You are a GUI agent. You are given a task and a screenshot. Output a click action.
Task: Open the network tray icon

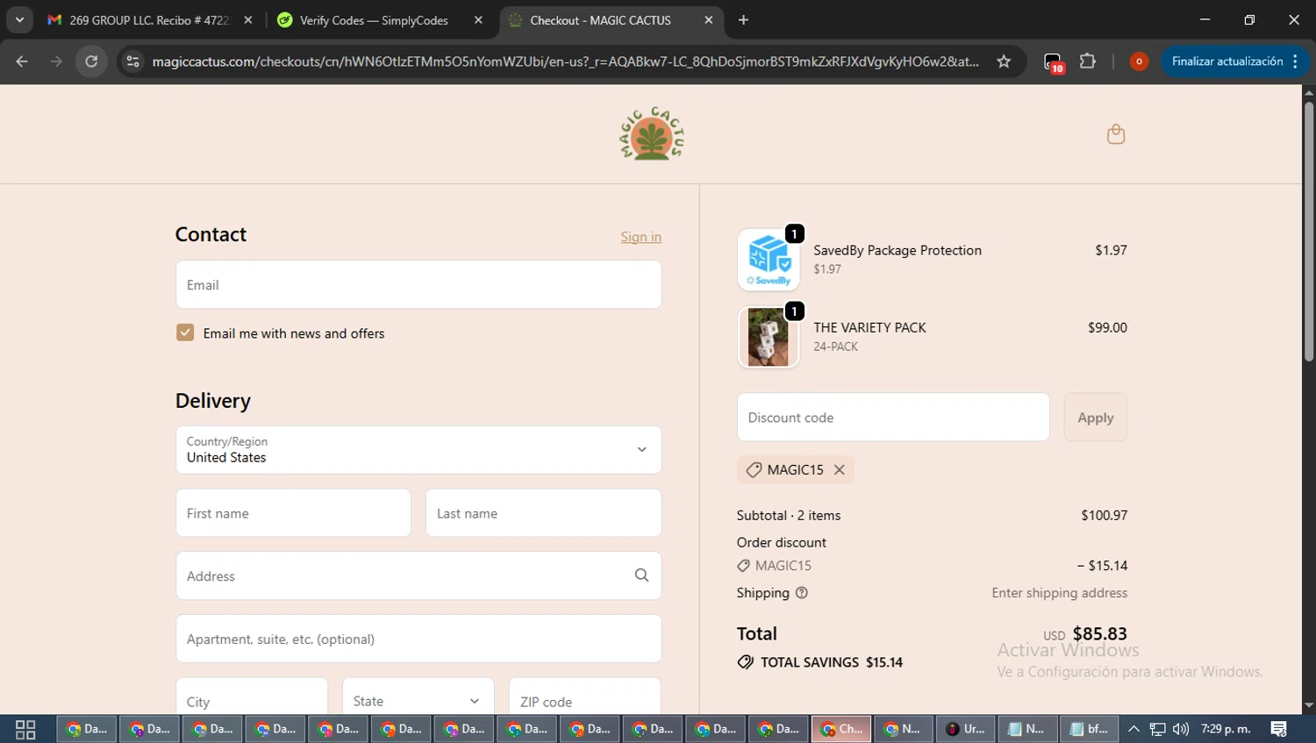(x=1158, y=729)
